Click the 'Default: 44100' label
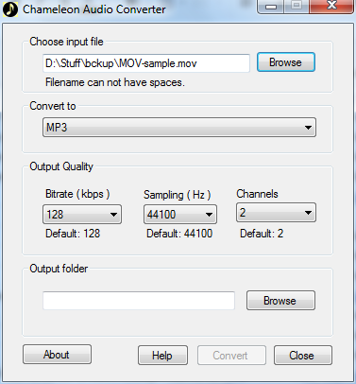Image resolution: width=356 pixels, height=384 pixels. click(179, 234)
